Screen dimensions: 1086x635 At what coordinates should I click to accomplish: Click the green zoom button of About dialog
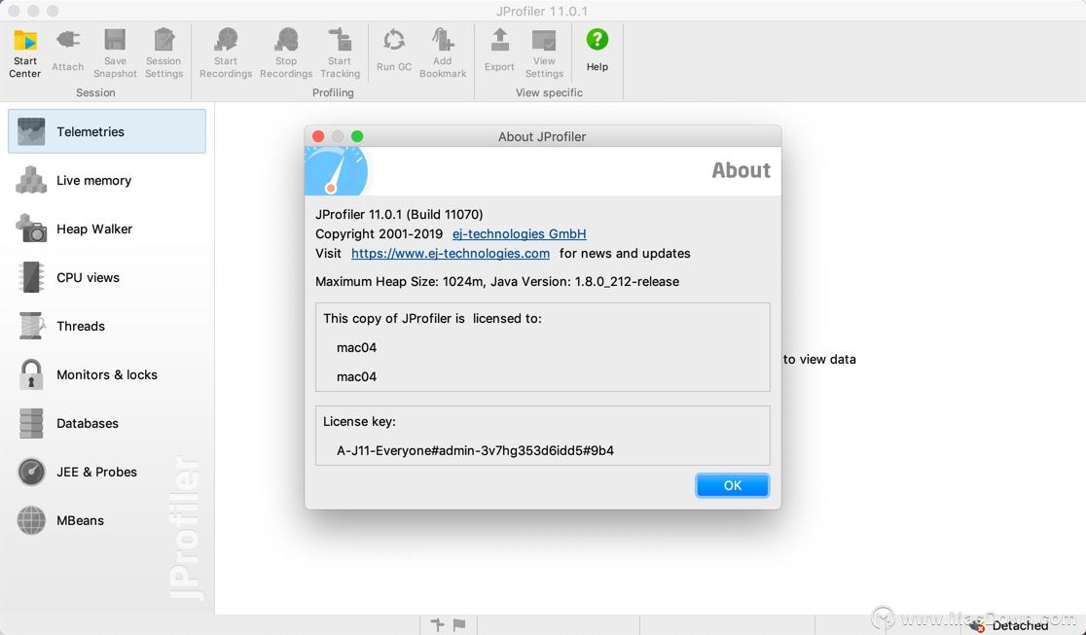click(357, 136)
